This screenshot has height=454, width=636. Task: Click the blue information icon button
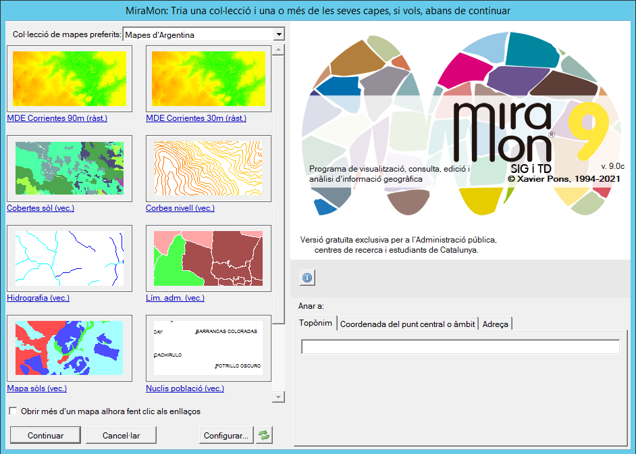pos(307,278)
